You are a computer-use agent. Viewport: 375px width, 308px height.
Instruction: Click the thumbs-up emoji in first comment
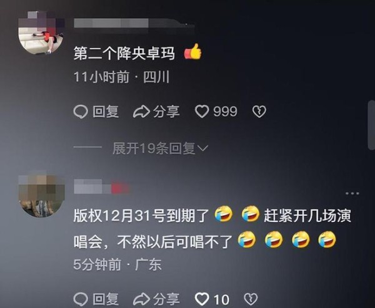192,52
